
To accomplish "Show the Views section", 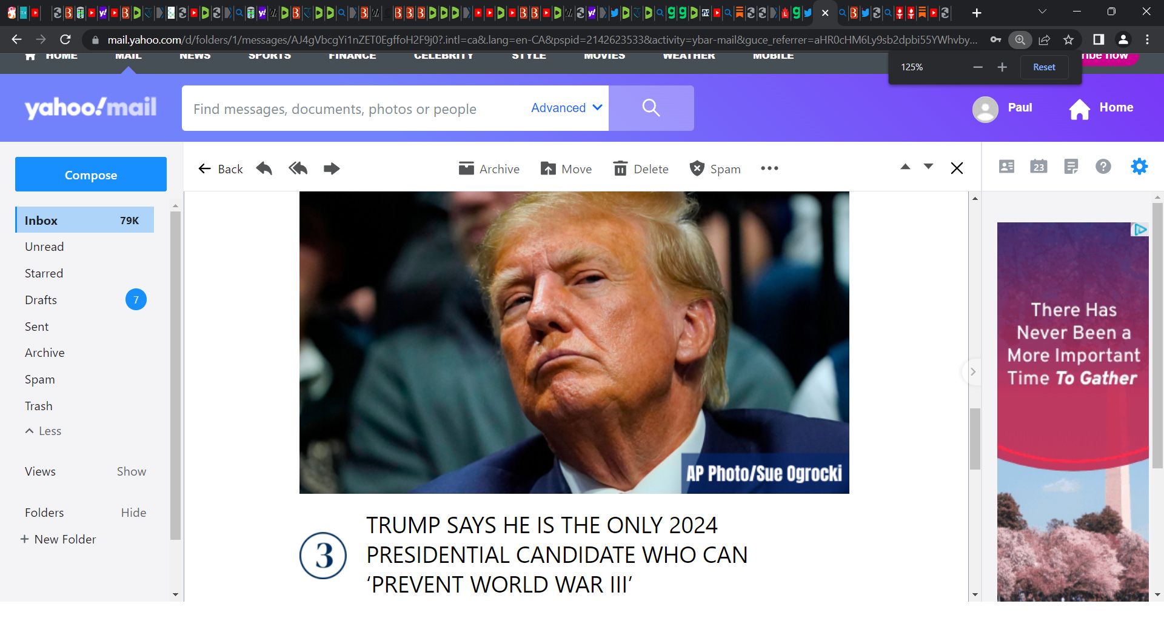I will pos(131,471).
